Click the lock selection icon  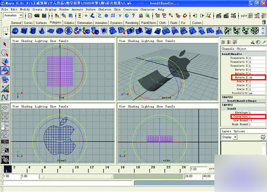pos(141,16)
